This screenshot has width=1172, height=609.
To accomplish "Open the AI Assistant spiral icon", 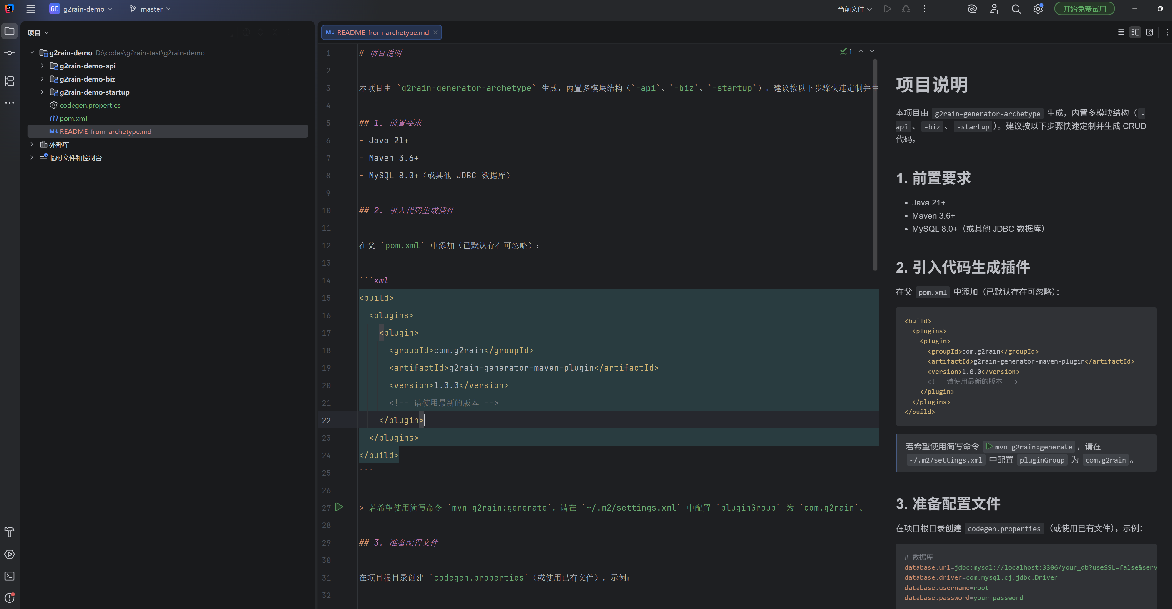I will click(x=972, y=9).
